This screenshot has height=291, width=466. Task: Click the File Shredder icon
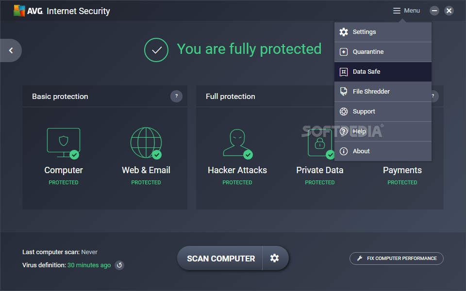344,92
